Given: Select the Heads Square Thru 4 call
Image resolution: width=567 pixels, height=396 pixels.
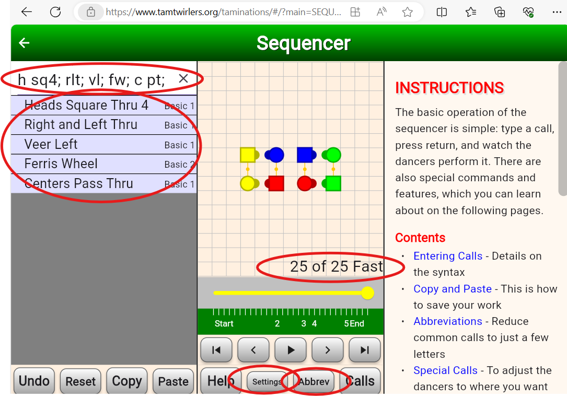Looking at the screenshot, I should pos(104,105).
